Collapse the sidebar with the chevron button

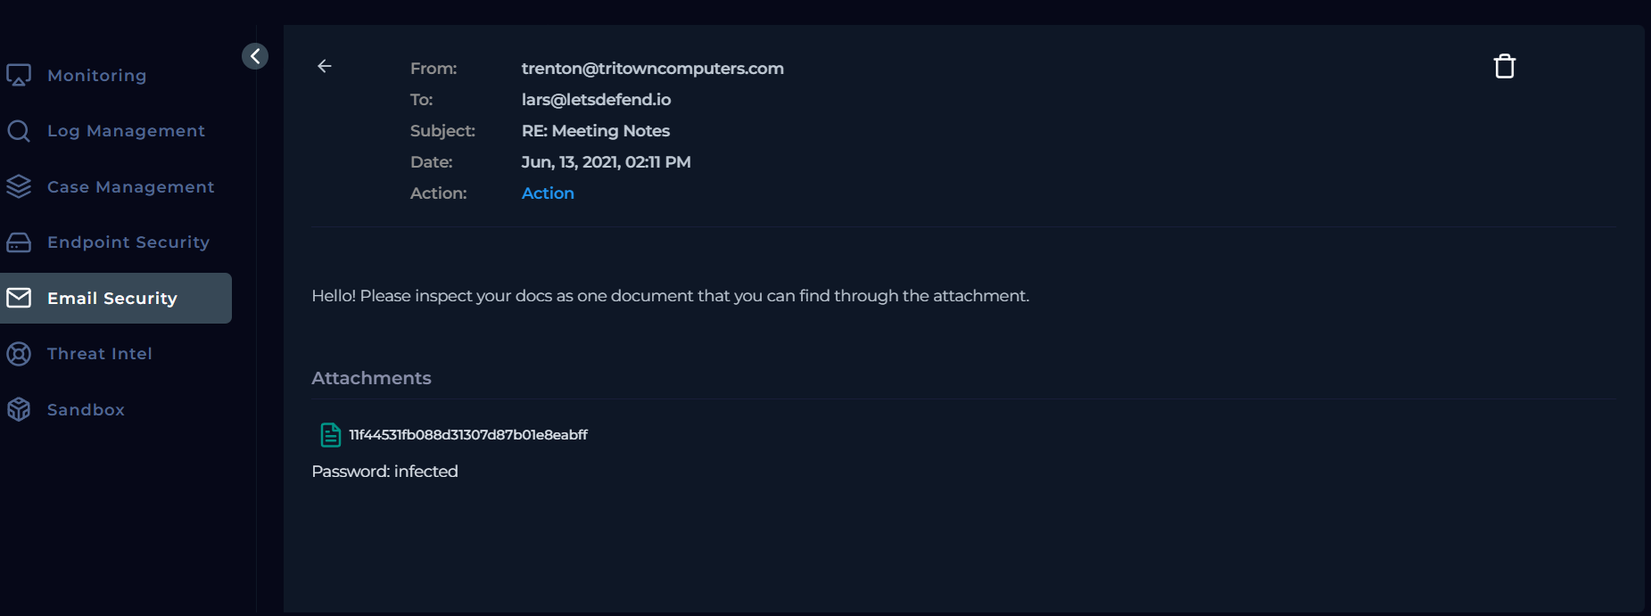pyautogui.click(x=255, y=56)
